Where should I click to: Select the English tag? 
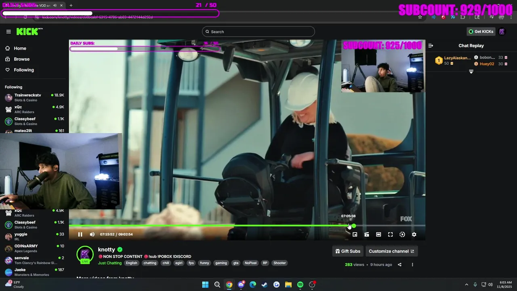tap(132, 263)
